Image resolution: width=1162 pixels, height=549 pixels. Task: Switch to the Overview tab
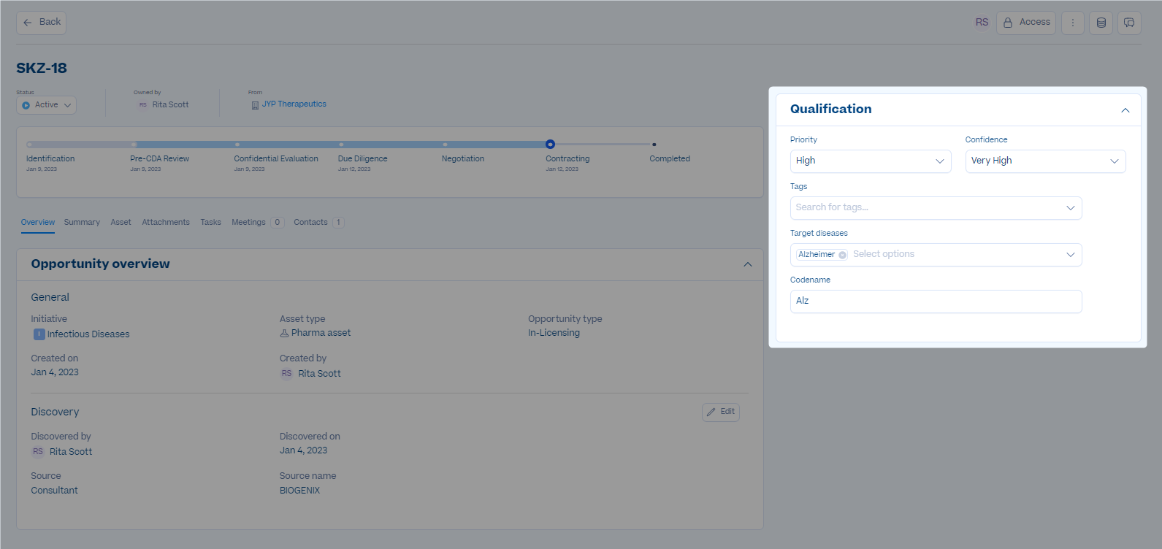[x=38, y=222]
